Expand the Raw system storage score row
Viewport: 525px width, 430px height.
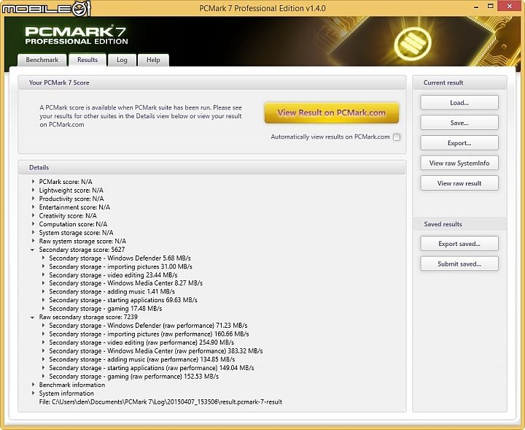(33, 241)
